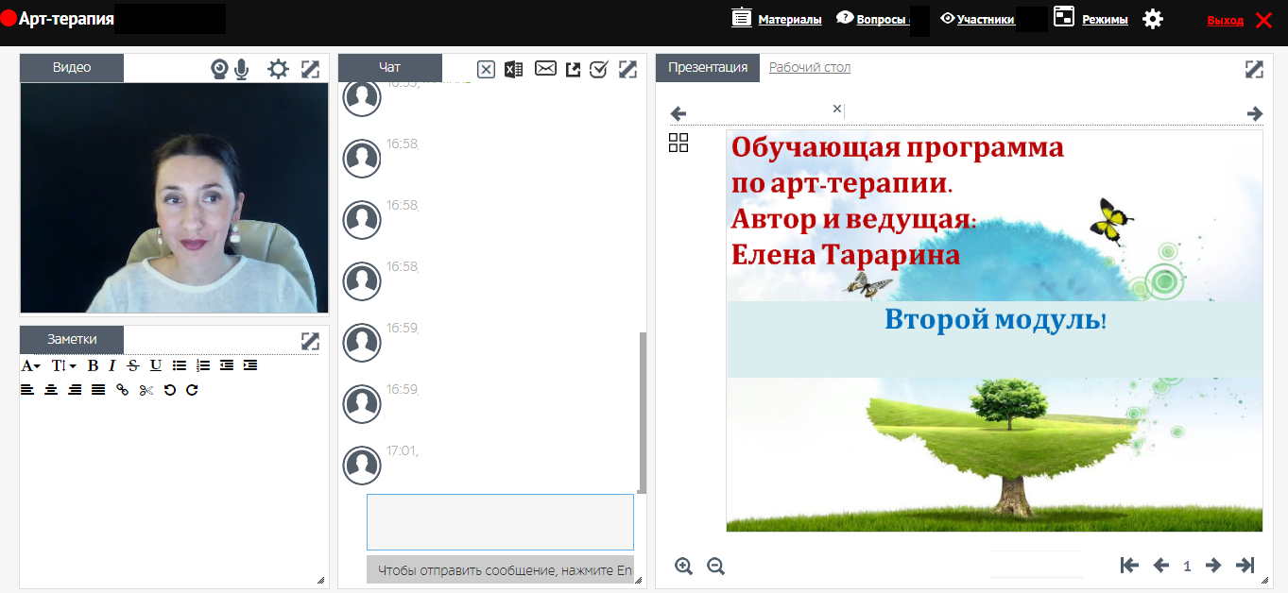1288x593 pixels.
Task: Click the Вопросы speech bubble icon
Action: pyautogui.click(x=845, y=17)
